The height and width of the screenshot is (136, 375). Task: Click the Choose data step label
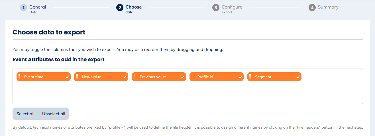pos(133,7)
